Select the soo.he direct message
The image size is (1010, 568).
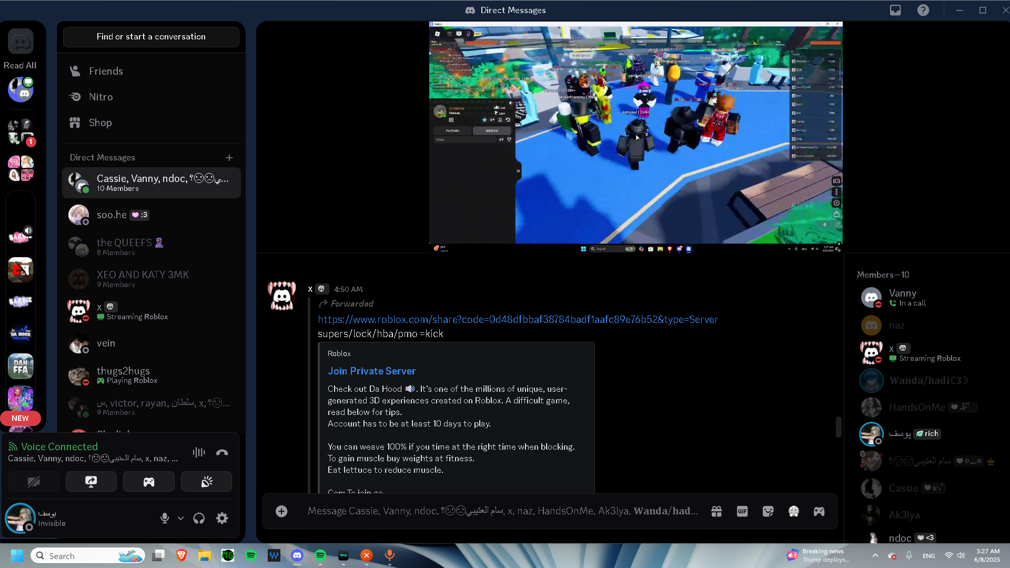[151, 215]
